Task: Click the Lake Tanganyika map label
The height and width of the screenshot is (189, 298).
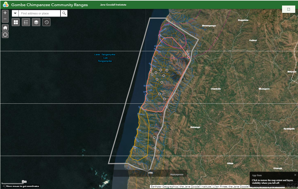Action: pos(105,58)
